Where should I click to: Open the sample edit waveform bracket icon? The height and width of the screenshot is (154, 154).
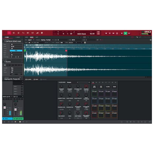(x=23, y=33)
